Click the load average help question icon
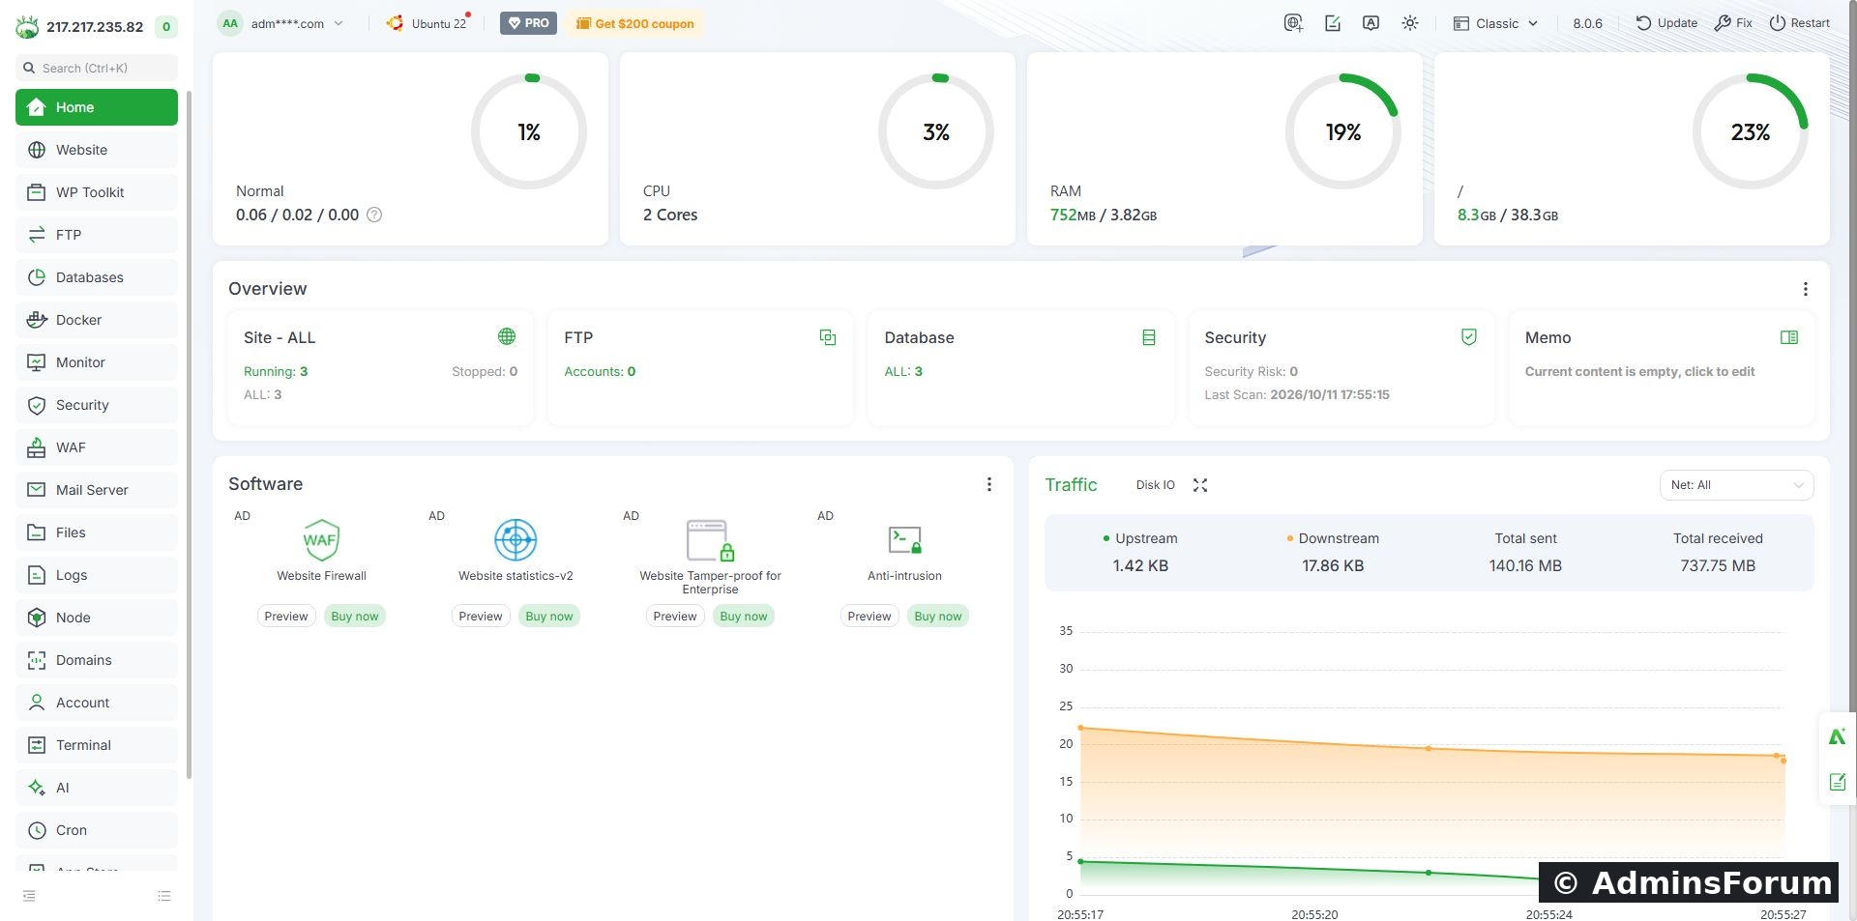Image resolution: width=1857 pixels, height=921 pixels. click(x=374, y=215)
